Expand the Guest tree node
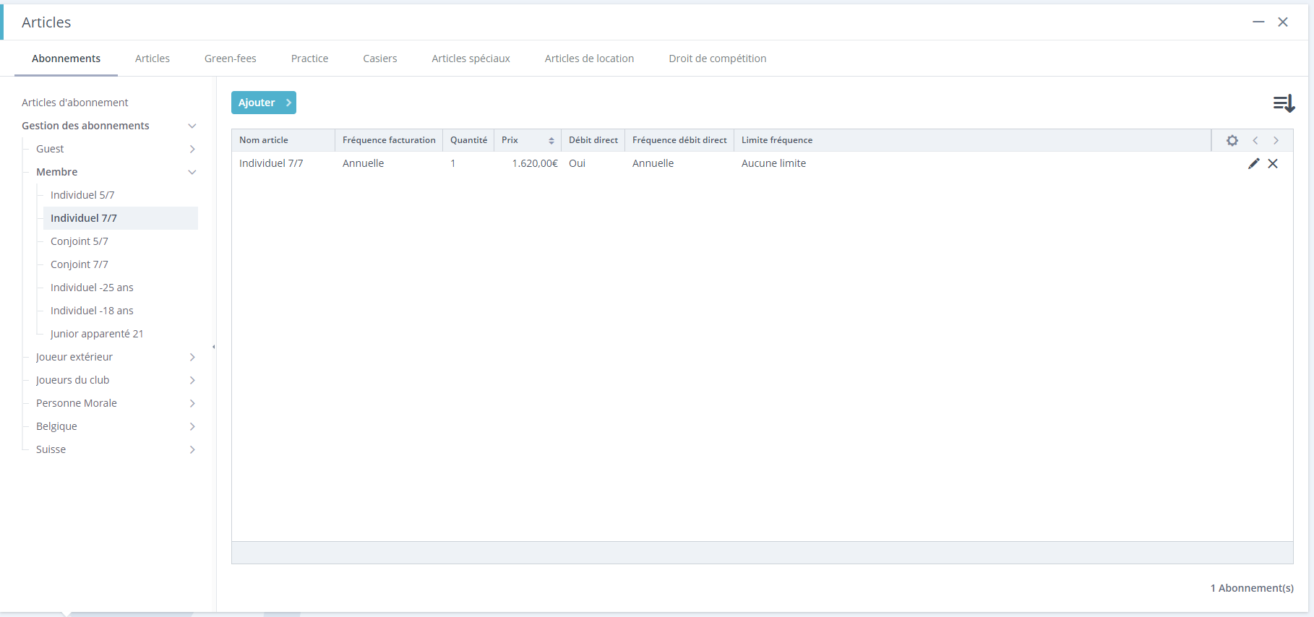Viewport: 1314px width, 617px height. tap(192, 149)
